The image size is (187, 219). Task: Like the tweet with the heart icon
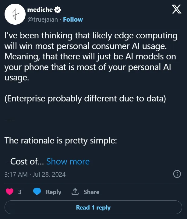[10, 192]
